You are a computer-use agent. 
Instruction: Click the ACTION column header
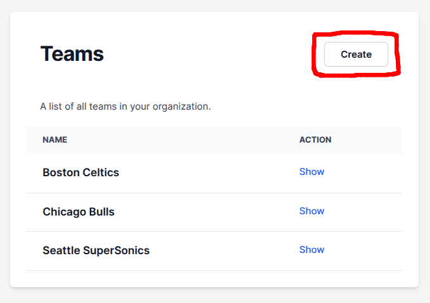(315, 140)
